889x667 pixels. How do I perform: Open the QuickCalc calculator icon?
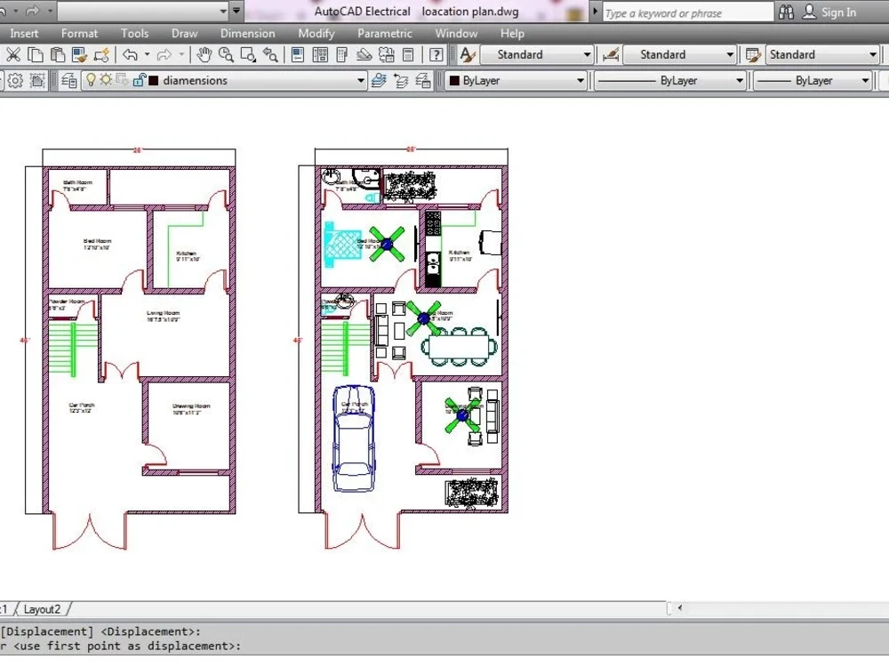(407, 54)
